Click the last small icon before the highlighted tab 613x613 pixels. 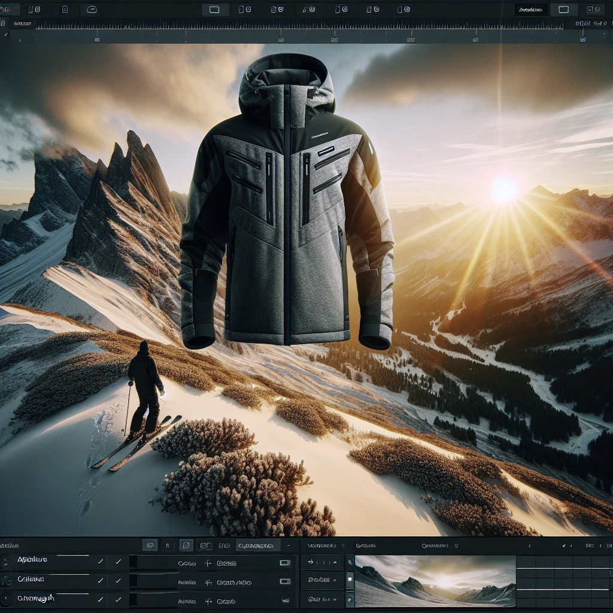[x=224, y=545]
